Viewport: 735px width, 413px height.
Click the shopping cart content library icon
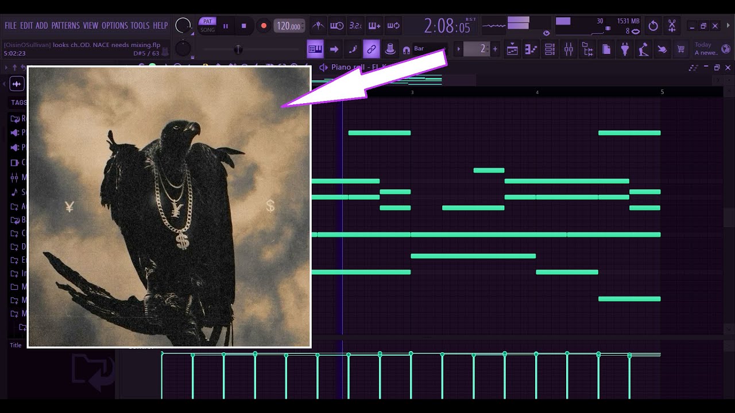681,49
